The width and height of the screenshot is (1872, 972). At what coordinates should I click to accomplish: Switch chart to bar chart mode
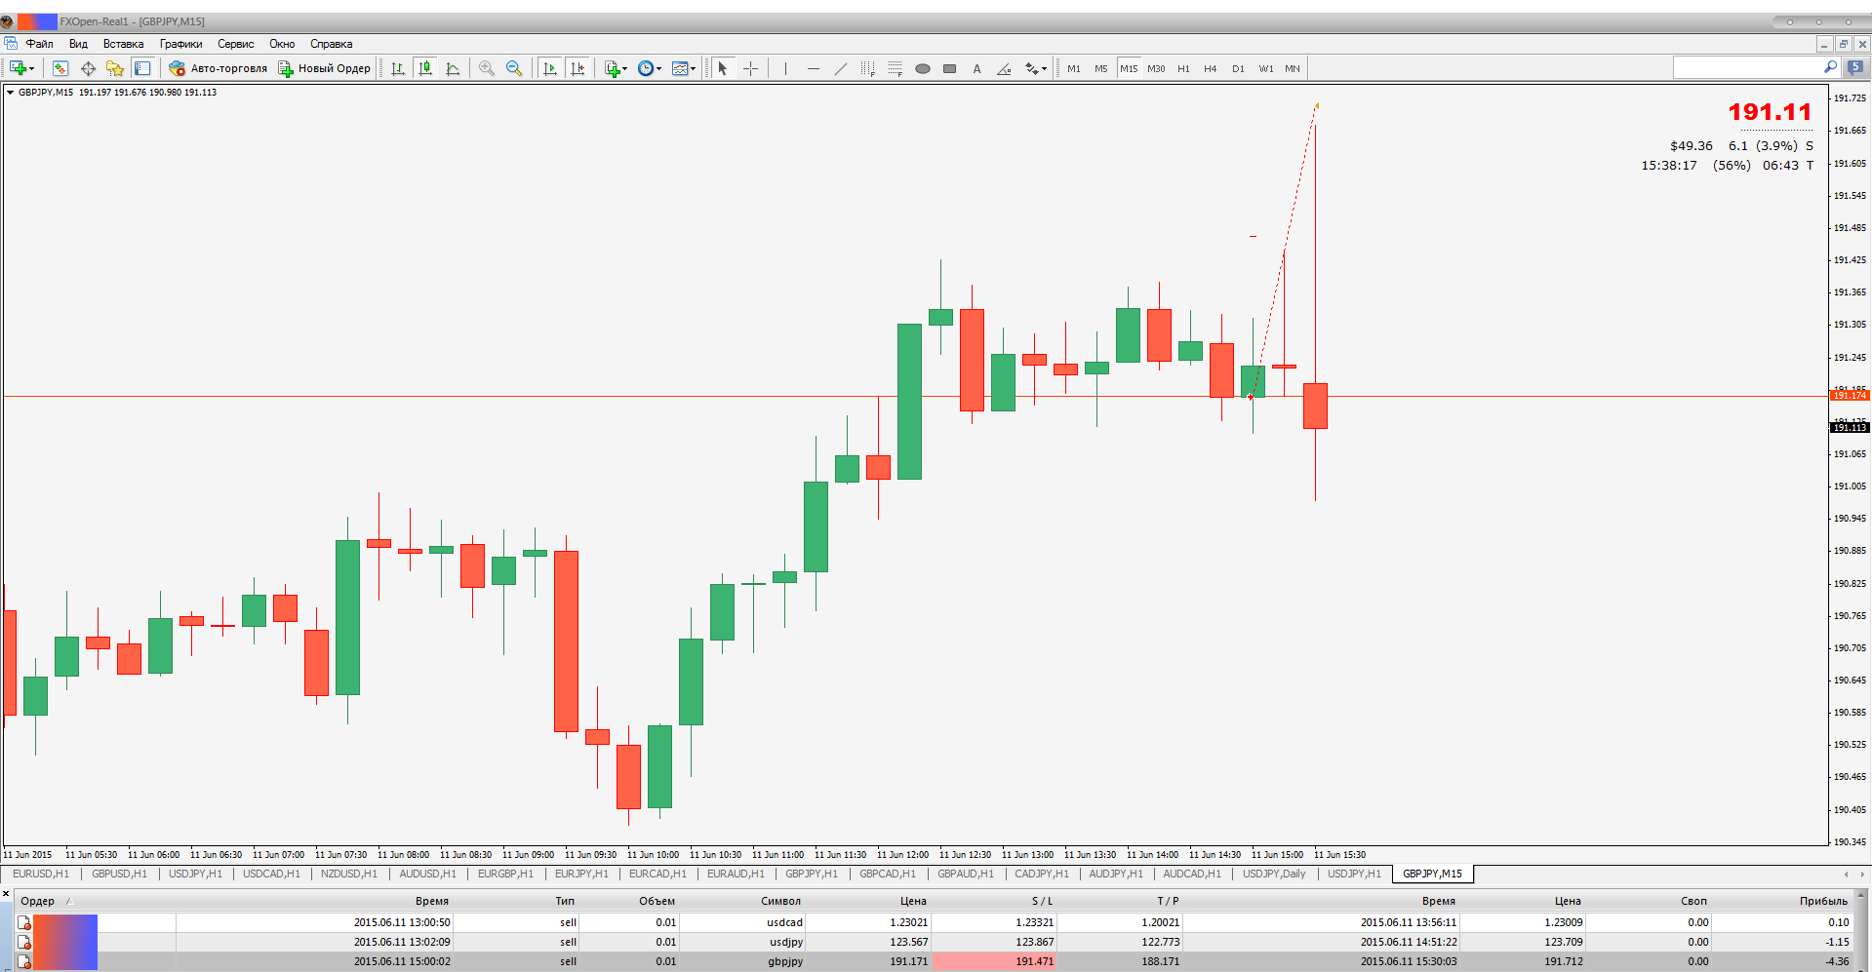(398, 68)
